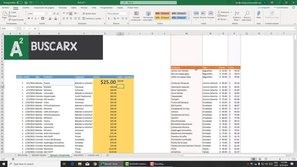Toggle Ajustar texto wrap text

(x=89, y=13)
